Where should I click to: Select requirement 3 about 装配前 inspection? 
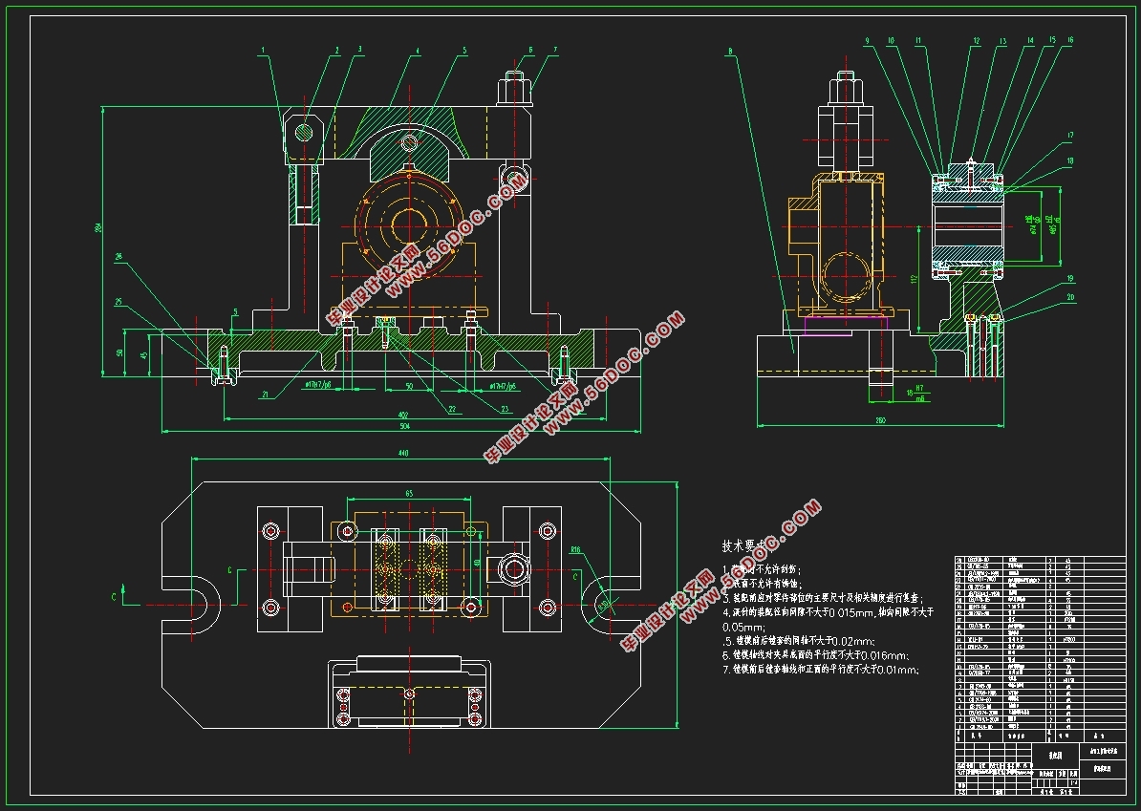(x=822, y=598)
